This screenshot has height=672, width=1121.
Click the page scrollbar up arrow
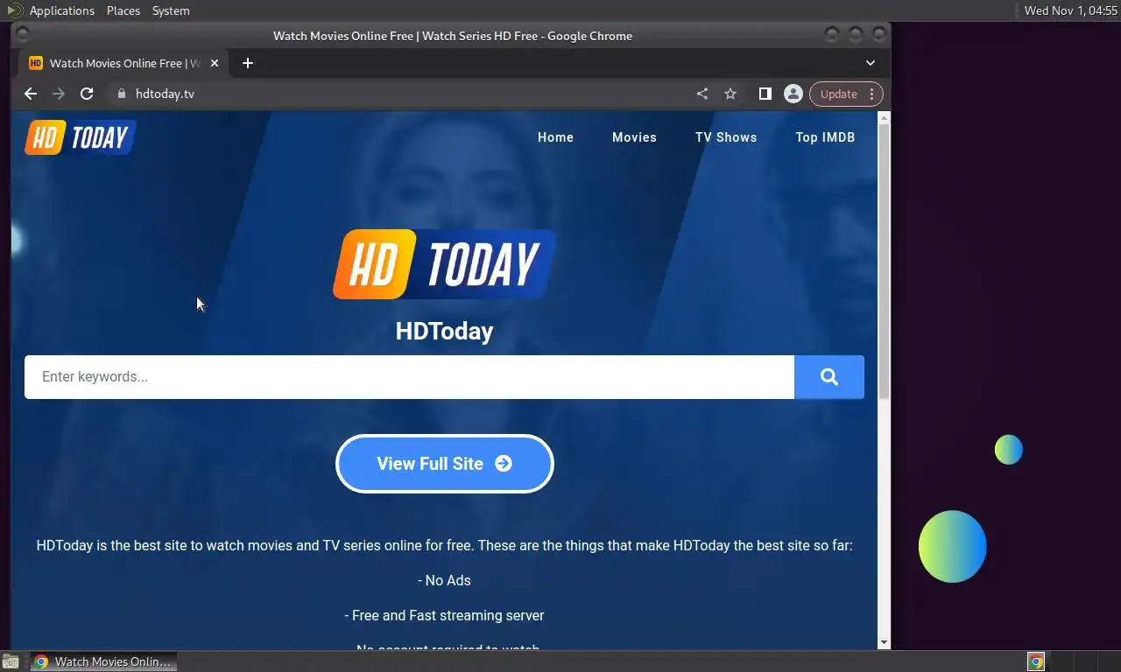tap(884, 117)
